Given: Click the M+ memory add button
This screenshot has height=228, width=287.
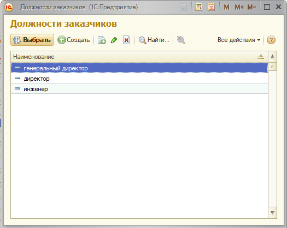Looking at the screenshot, I should pyautogui.click(x=239, y=7).
